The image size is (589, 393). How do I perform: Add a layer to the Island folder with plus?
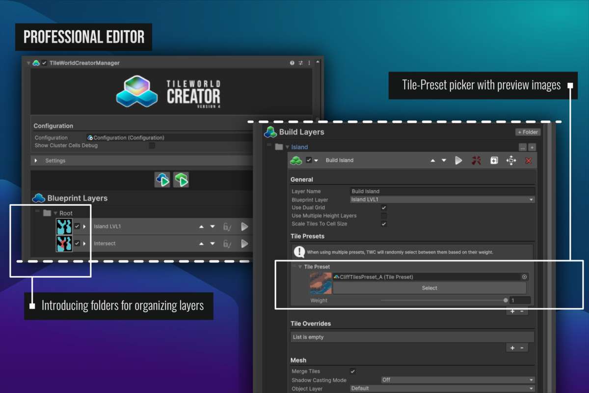[x=532, y=147]
